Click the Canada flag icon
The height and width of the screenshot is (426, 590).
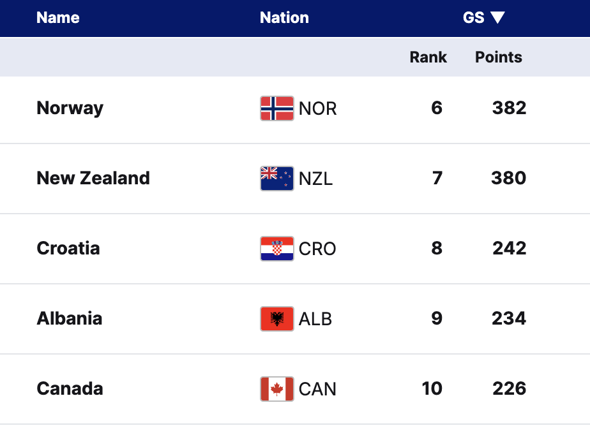click(277, 389)
